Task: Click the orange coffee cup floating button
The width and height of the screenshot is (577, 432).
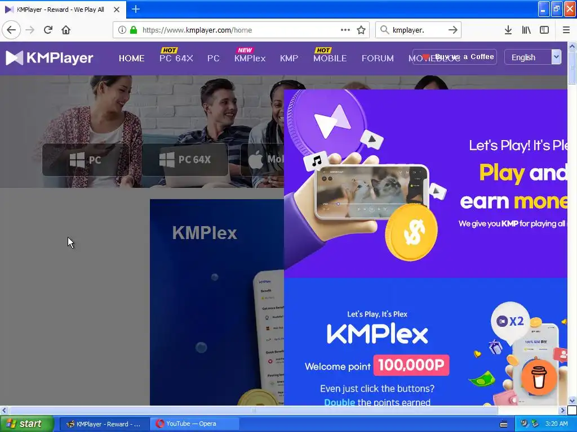Action: point(539,377)
